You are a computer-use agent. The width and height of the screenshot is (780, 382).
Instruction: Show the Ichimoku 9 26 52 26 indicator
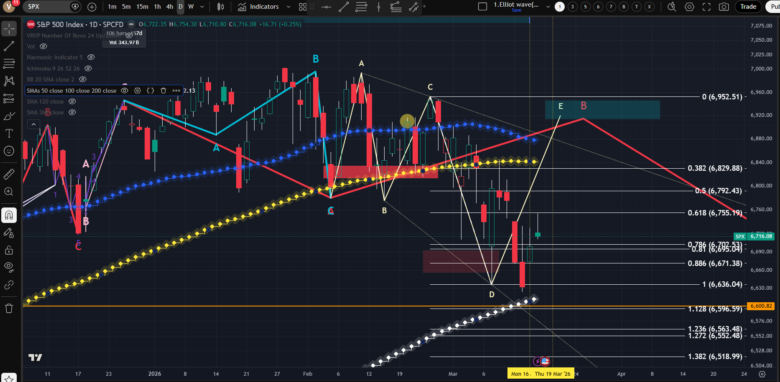coord(88,68)
